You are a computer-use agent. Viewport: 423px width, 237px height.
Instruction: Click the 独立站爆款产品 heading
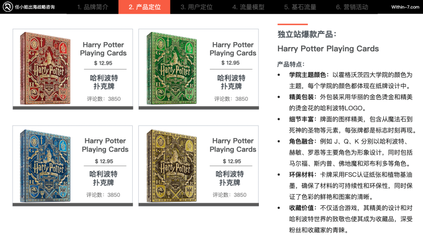pos(307,34)
